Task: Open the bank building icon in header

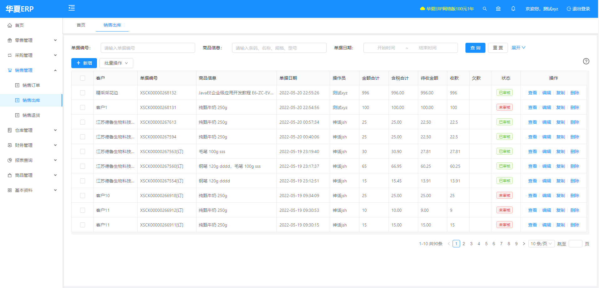Action: [x=498, y=9]
